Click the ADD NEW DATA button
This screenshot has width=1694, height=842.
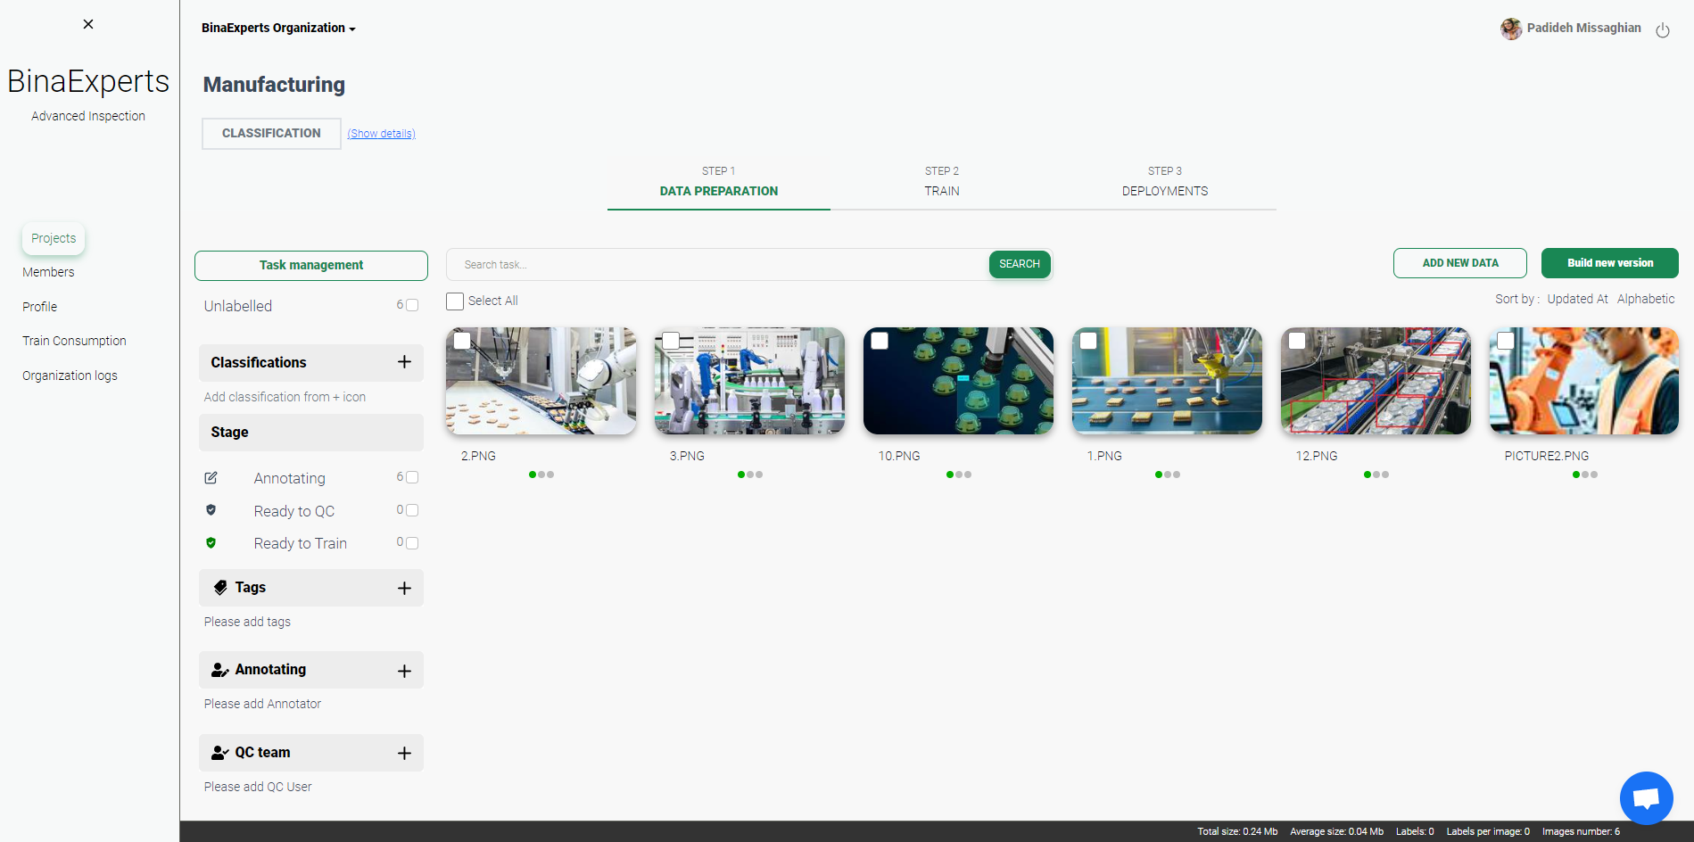pyautogui.click(x=1460, y=263)
